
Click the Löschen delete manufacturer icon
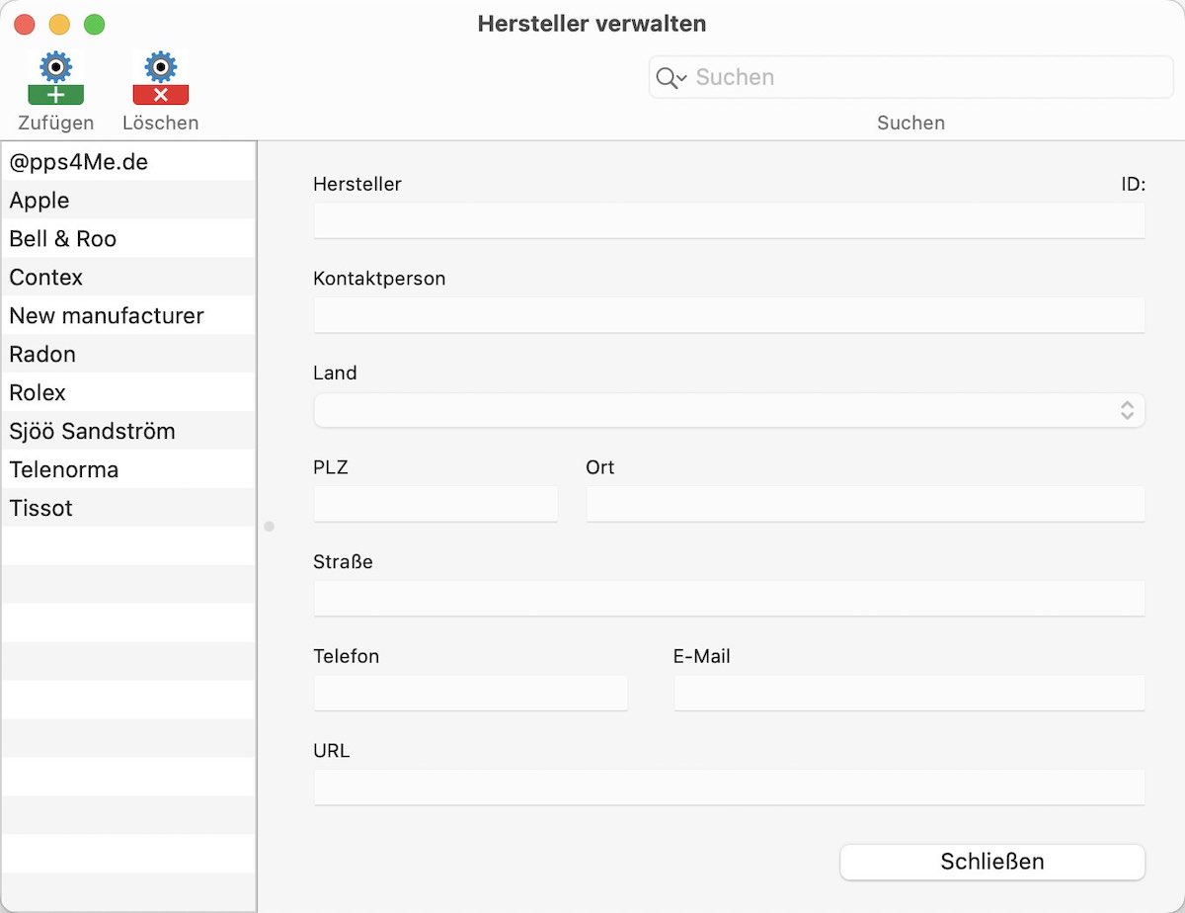[x=160, y=78]
